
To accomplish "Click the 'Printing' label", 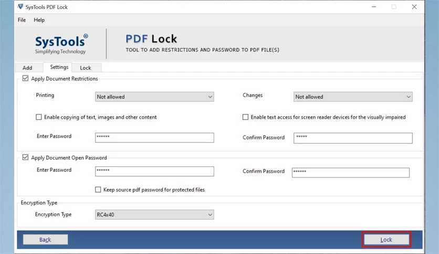I will 45,95.
